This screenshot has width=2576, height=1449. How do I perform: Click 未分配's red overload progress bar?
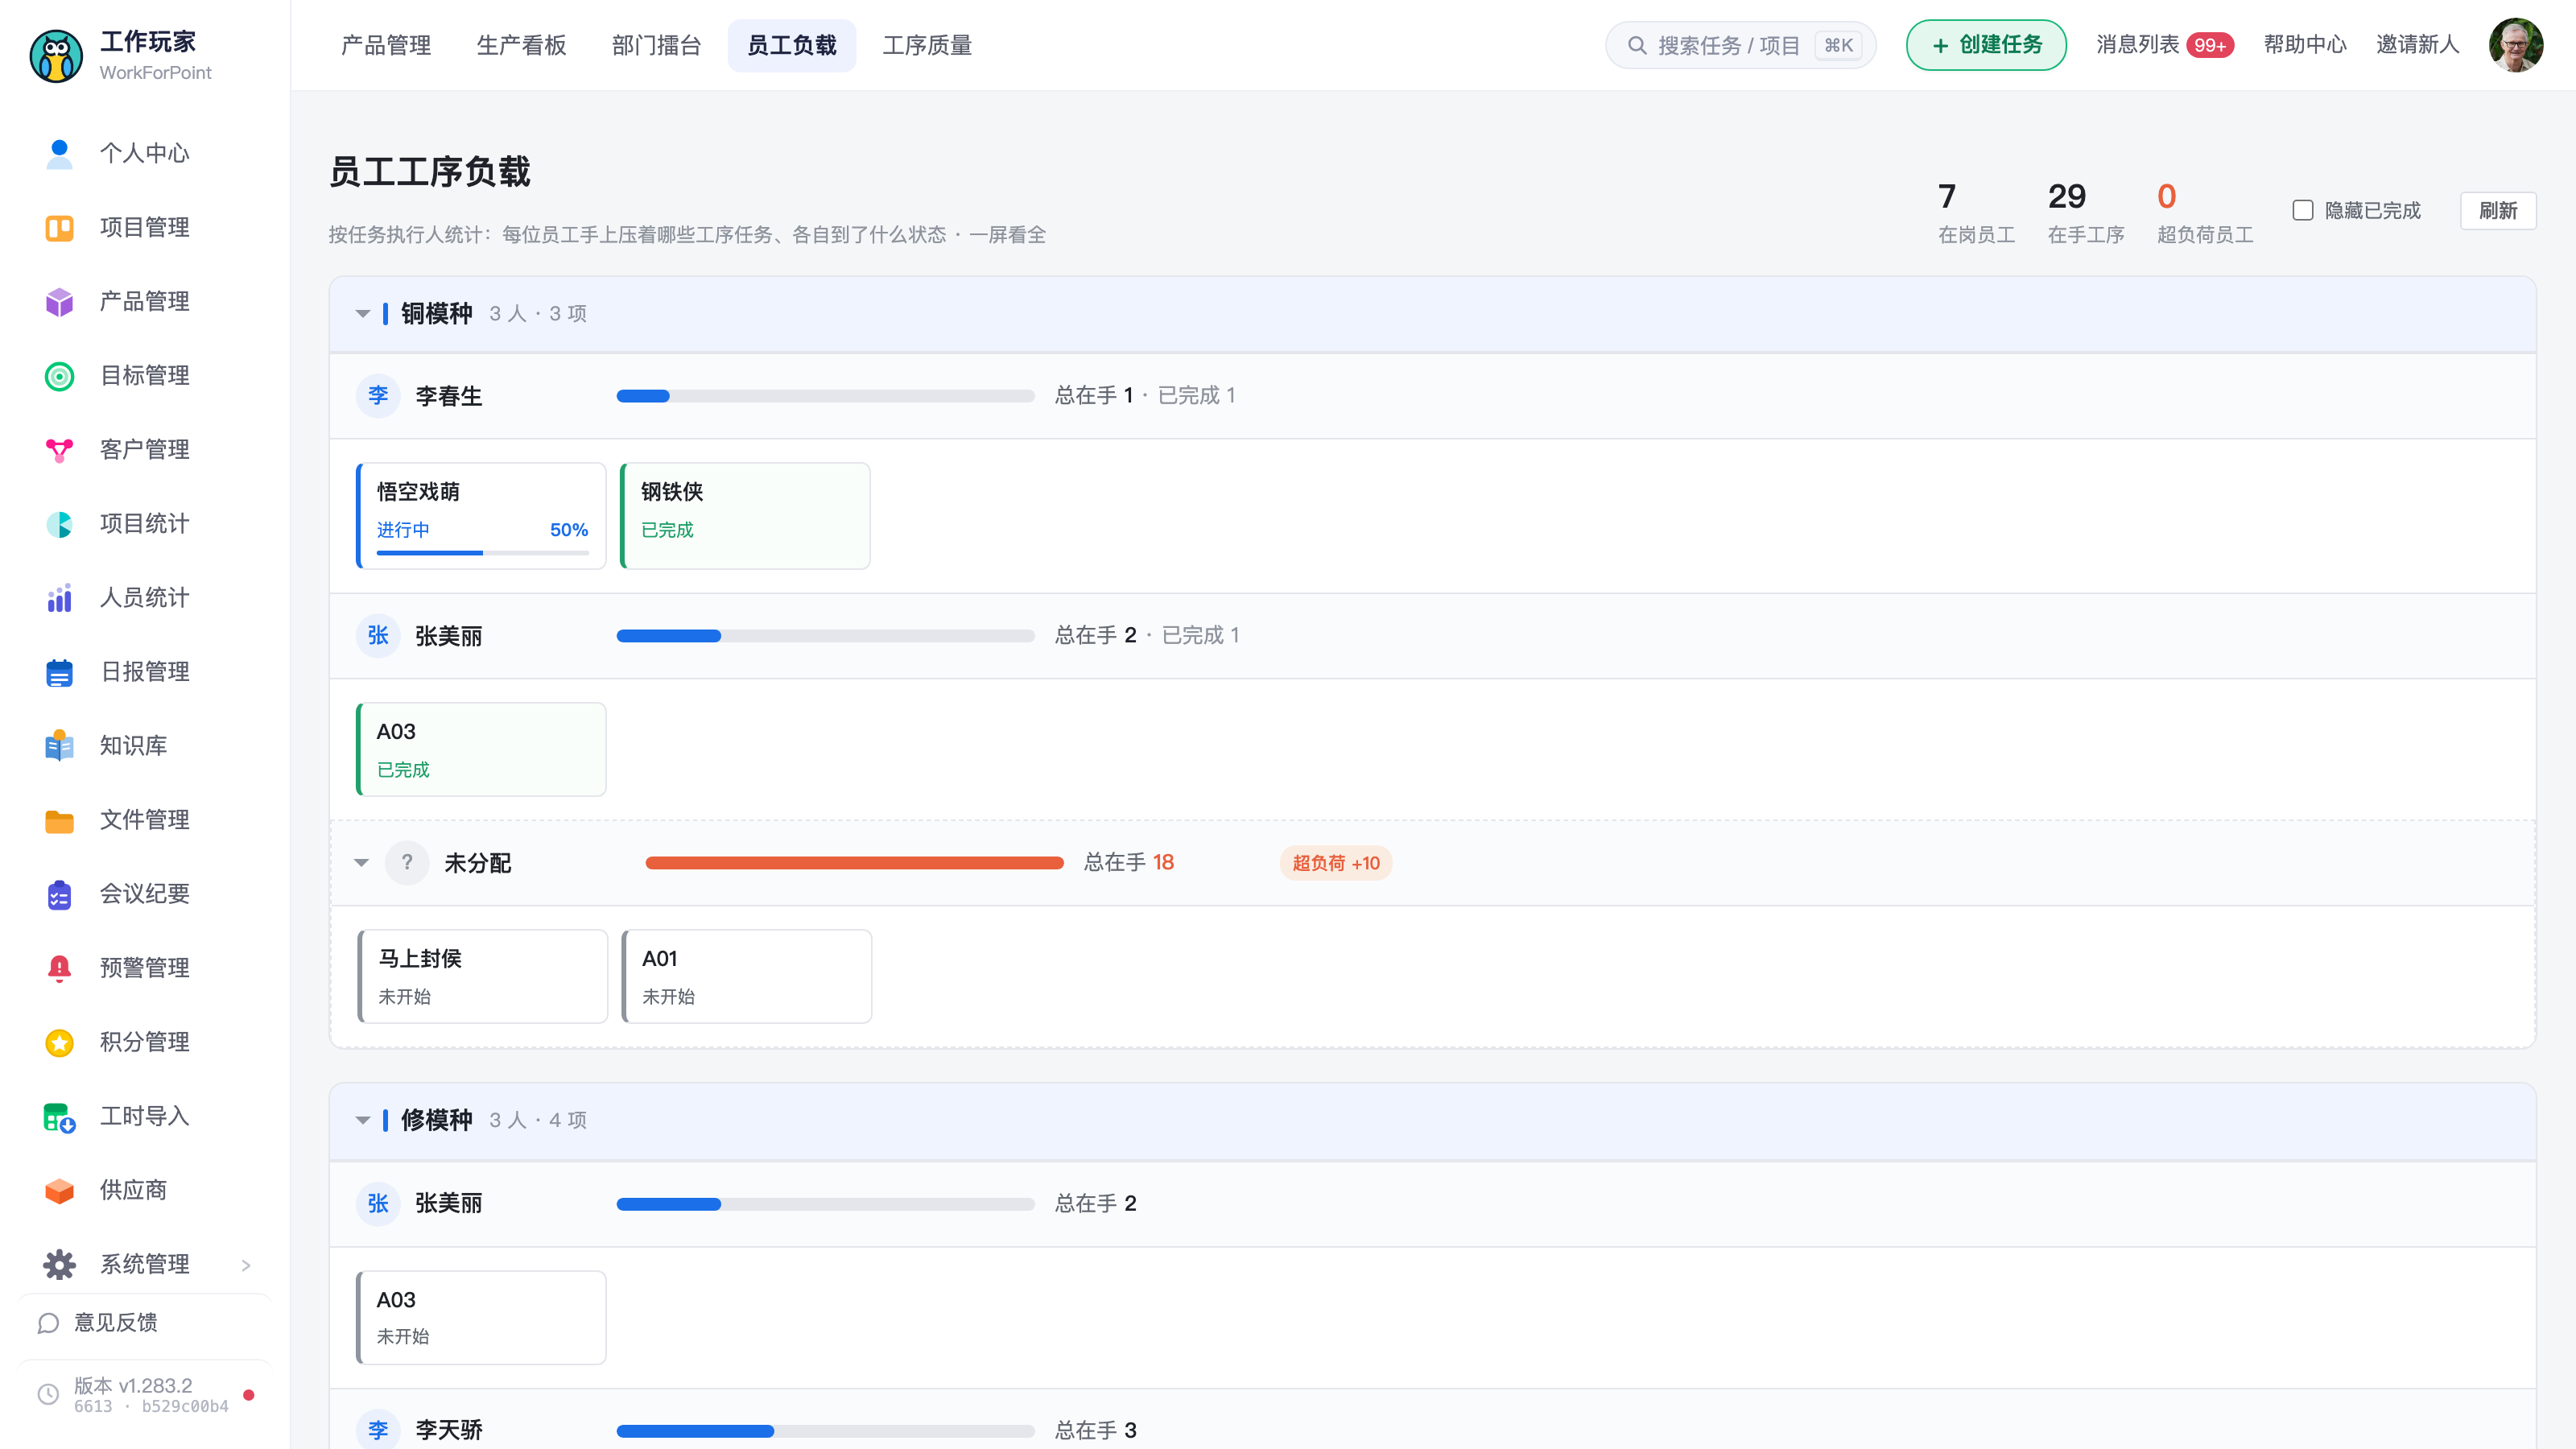[x=854, y=863]
